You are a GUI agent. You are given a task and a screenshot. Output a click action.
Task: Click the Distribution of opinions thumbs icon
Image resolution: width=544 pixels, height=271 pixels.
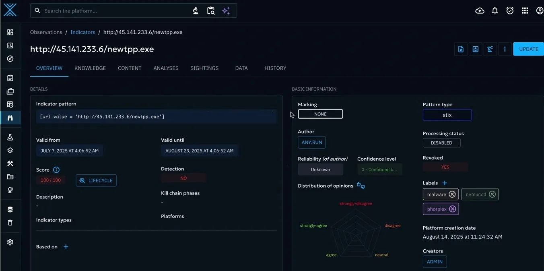click(361, 186)
